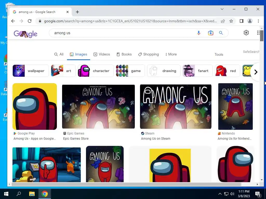Viewport: 266px width, 199px height.
Task: Open the shushing red crewmate image
Action: 47,165
